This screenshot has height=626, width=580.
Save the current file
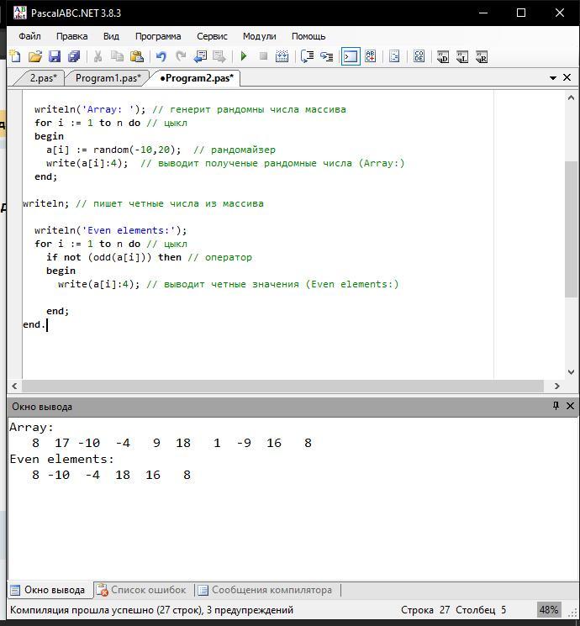[x=55, y=57]
